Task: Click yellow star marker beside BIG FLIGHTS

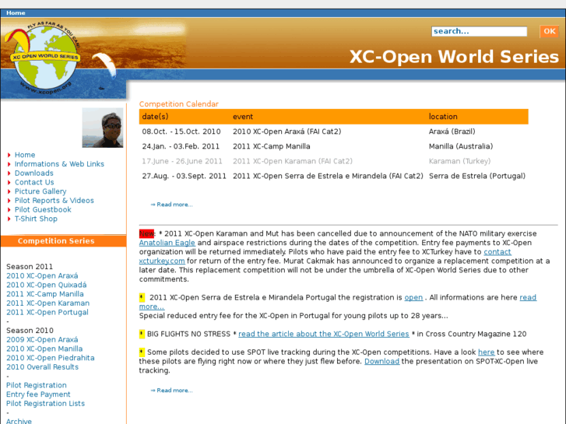Action: (x=142, y=334)
